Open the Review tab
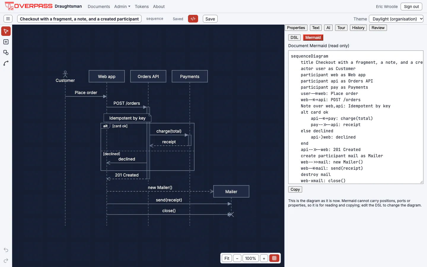This screenshot has height=267, width=427. tap(378, 28)
